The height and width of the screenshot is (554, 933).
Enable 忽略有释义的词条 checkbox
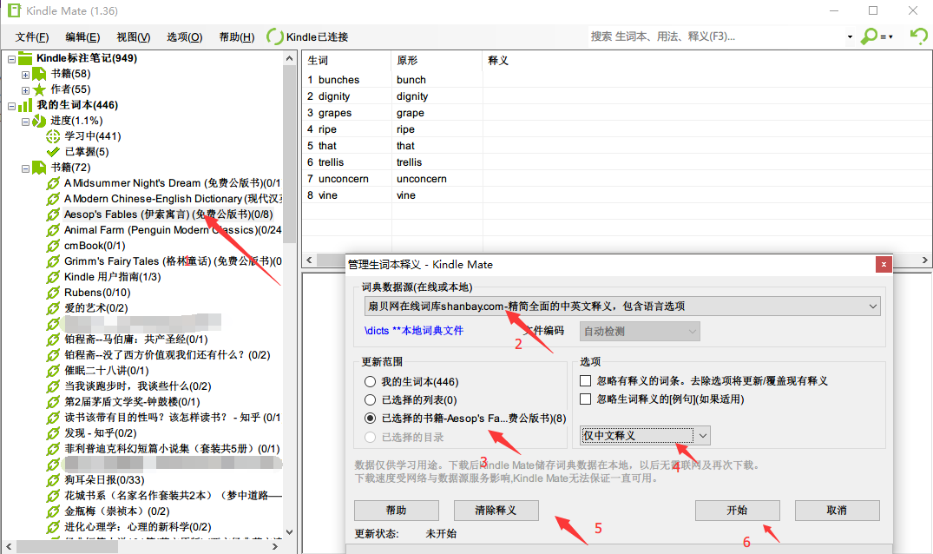[x=586, y=380]
